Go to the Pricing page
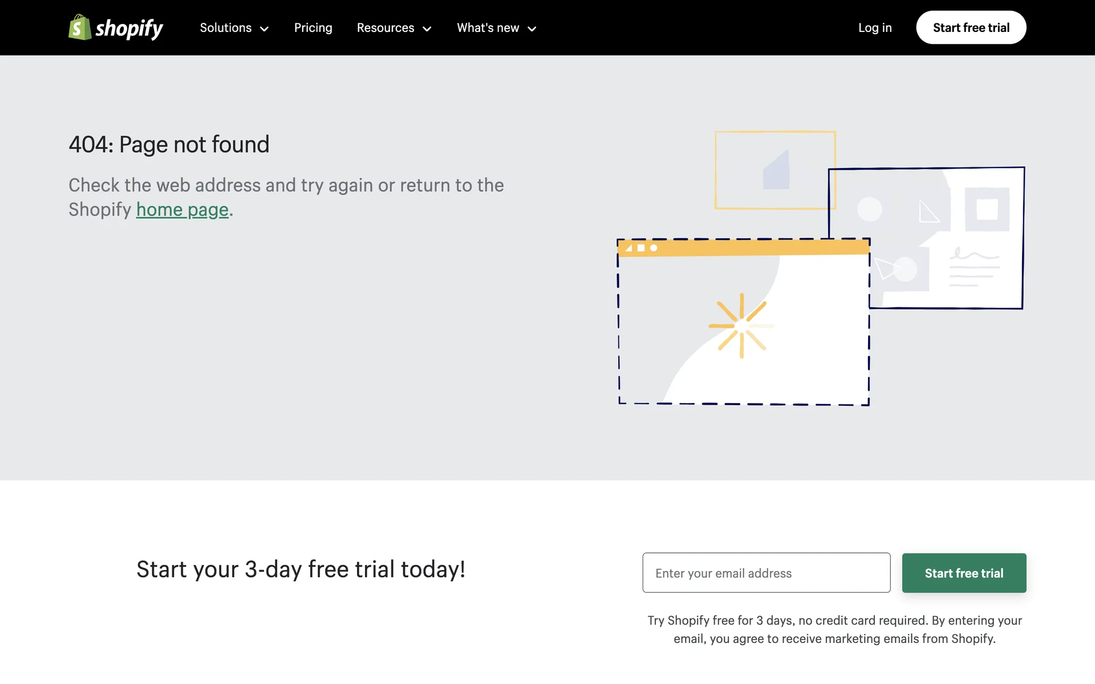Image resolution: width=1095 pixels, height=684 pixels. point(313,28)
